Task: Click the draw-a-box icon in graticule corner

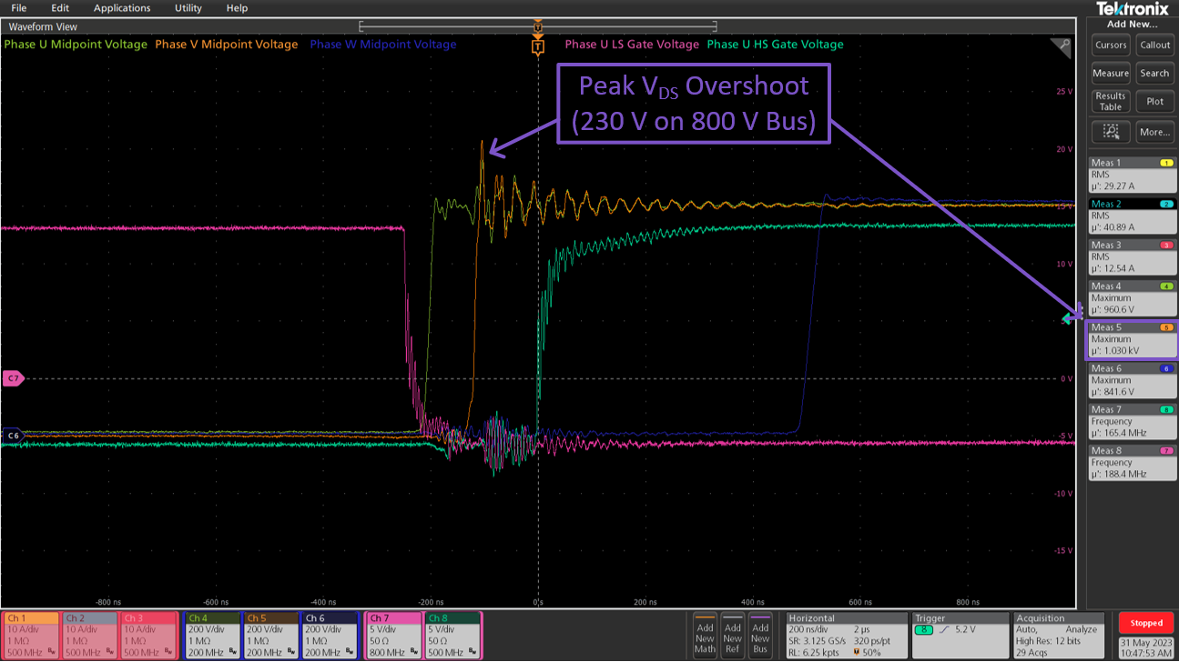Action: pos(1060,48)
